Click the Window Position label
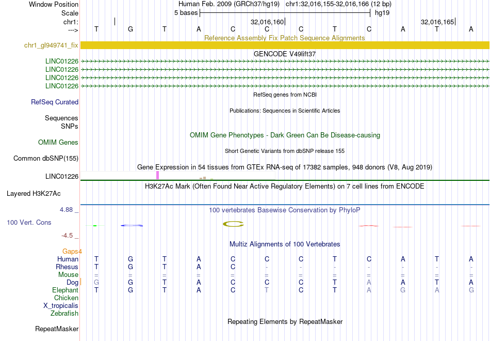490x341 pixels. 54,4
